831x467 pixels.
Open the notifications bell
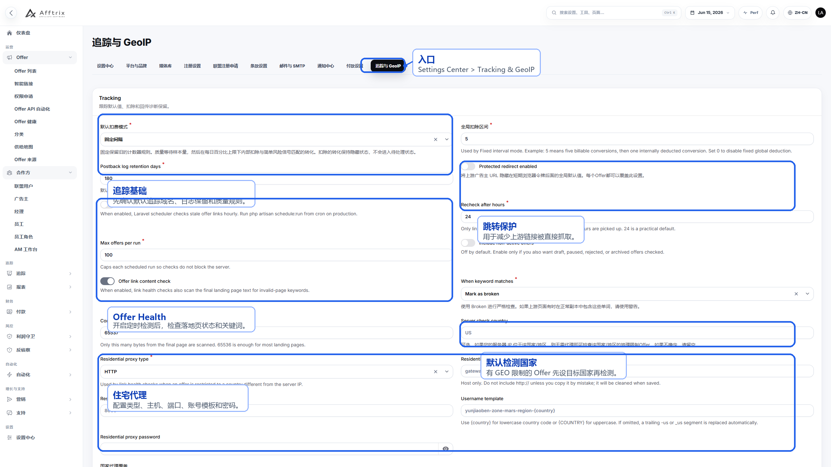tap(773, 13)
